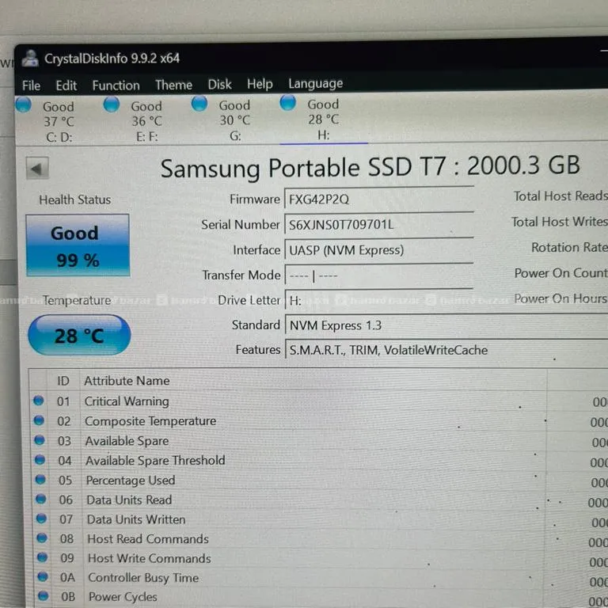Click the 28 °C temperature indicator

79,336
